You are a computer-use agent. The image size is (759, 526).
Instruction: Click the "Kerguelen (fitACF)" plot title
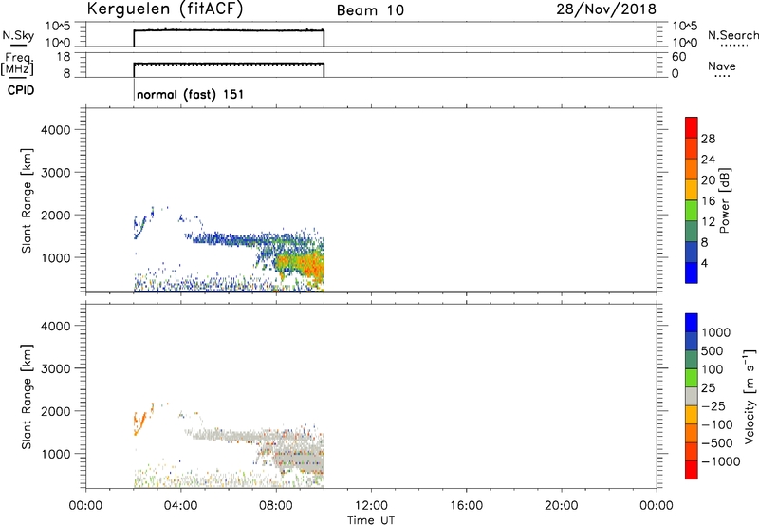(x=164, y=9)
